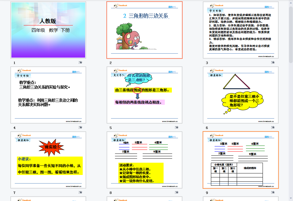Click slide number 9 label
This screenshot has width=293, height=201.
207,193
